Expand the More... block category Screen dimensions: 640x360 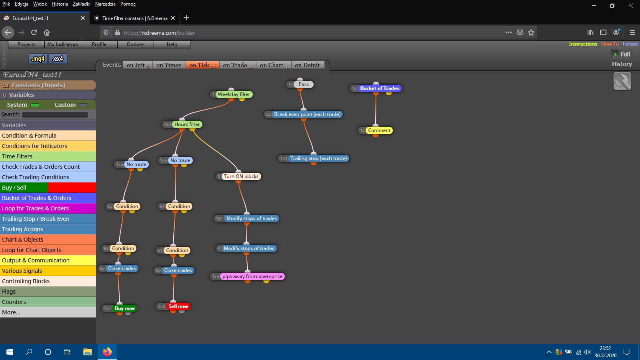coord(48,312)
